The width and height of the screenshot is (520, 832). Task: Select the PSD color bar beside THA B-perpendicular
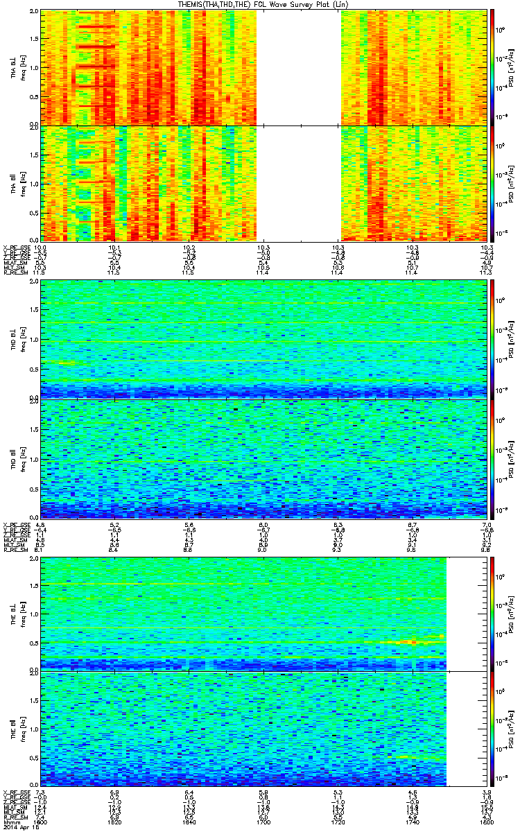(493, 67)
